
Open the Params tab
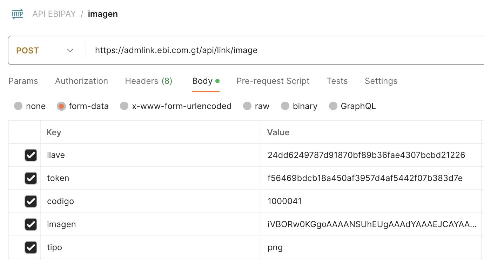(x=23, y=81)
